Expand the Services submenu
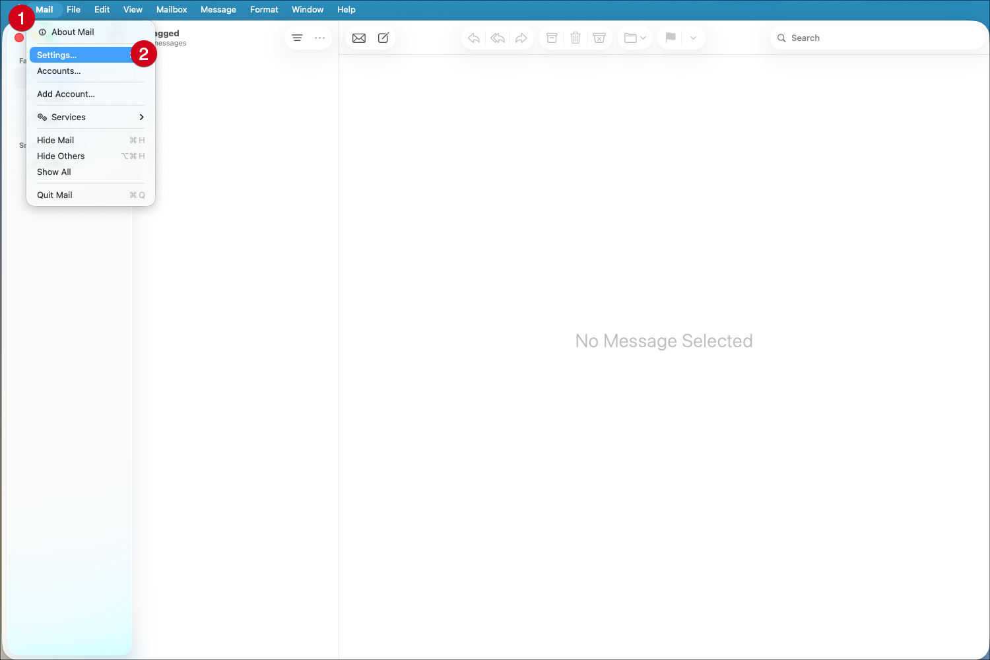 pyautogui.click(x=69, y=117)
